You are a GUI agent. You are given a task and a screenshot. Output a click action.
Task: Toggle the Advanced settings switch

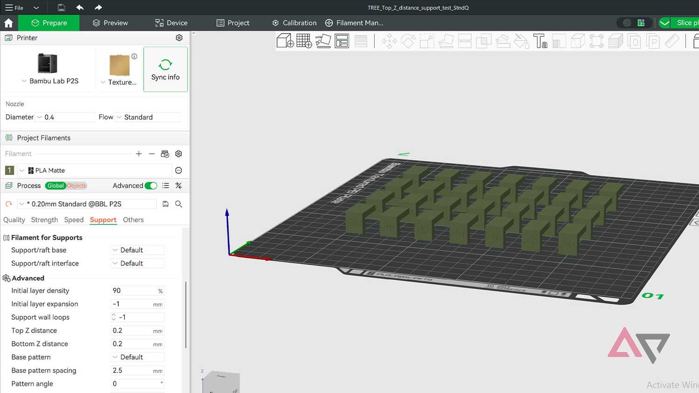click(x=151, y=185)
